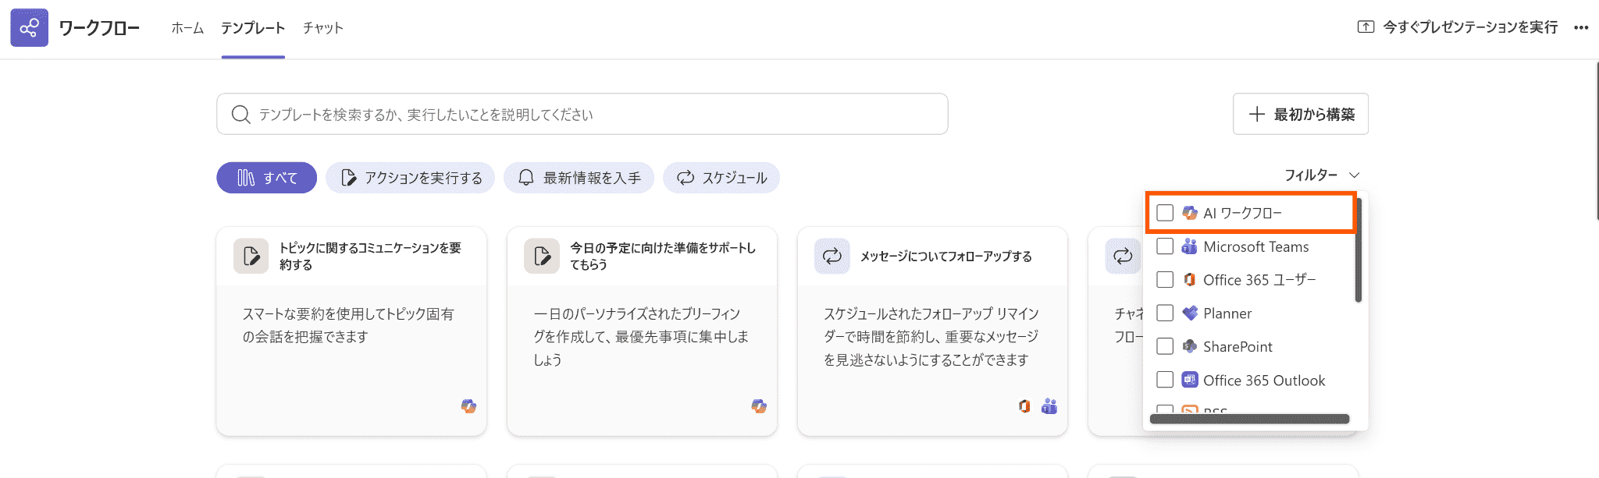The width and height of the screenshot is (1599, 478).
Task: Select the スケジュール category chip
Action: click(721, 178)
